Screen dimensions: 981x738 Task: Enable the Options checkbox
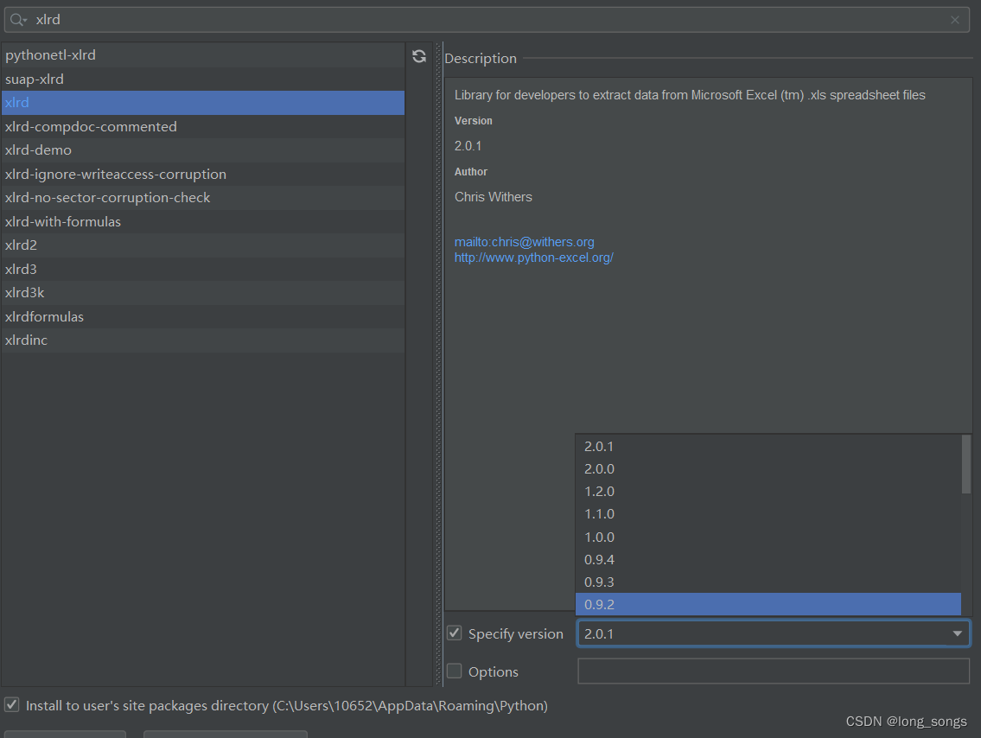coord(455,671)
